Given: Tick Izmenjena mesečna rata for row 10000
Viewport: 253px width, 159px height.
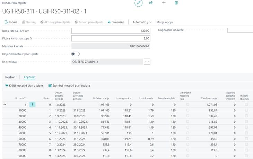Looking at the screenshot, I should click(187, 110).
